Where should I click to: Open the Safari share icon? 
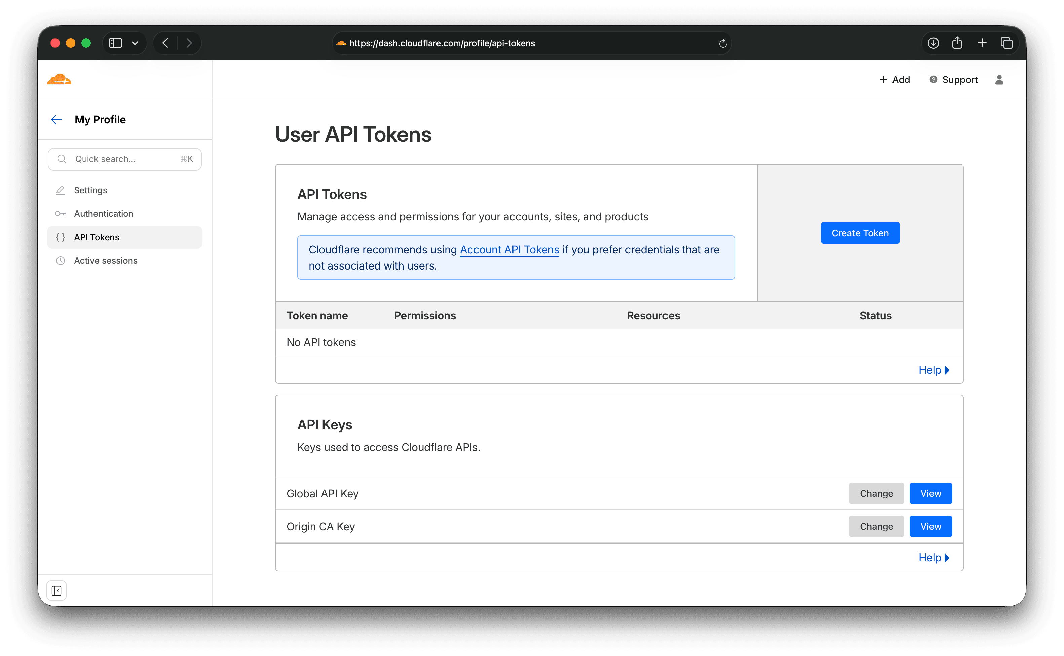click(x=958, y=43)
